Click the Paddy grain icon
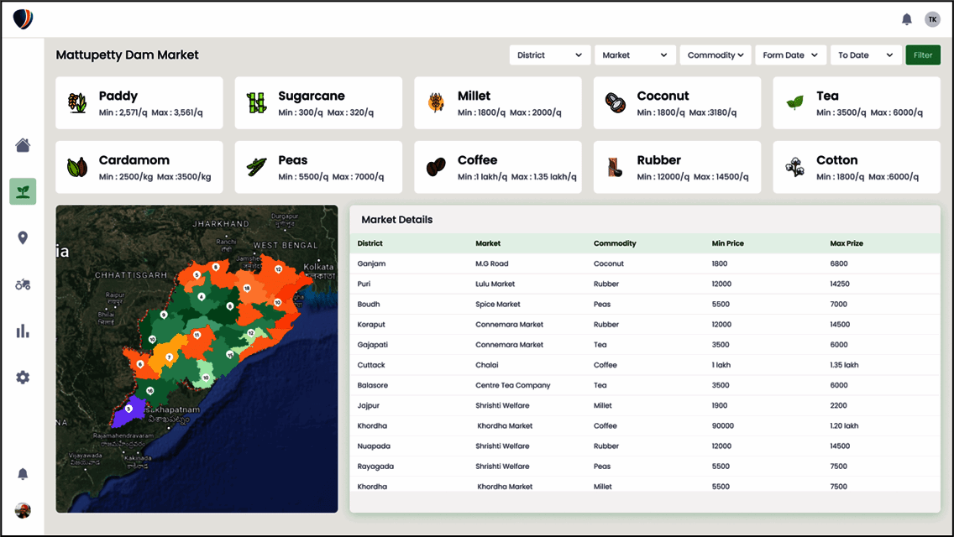This screenshot has width=954, height=537. [76, 102]
